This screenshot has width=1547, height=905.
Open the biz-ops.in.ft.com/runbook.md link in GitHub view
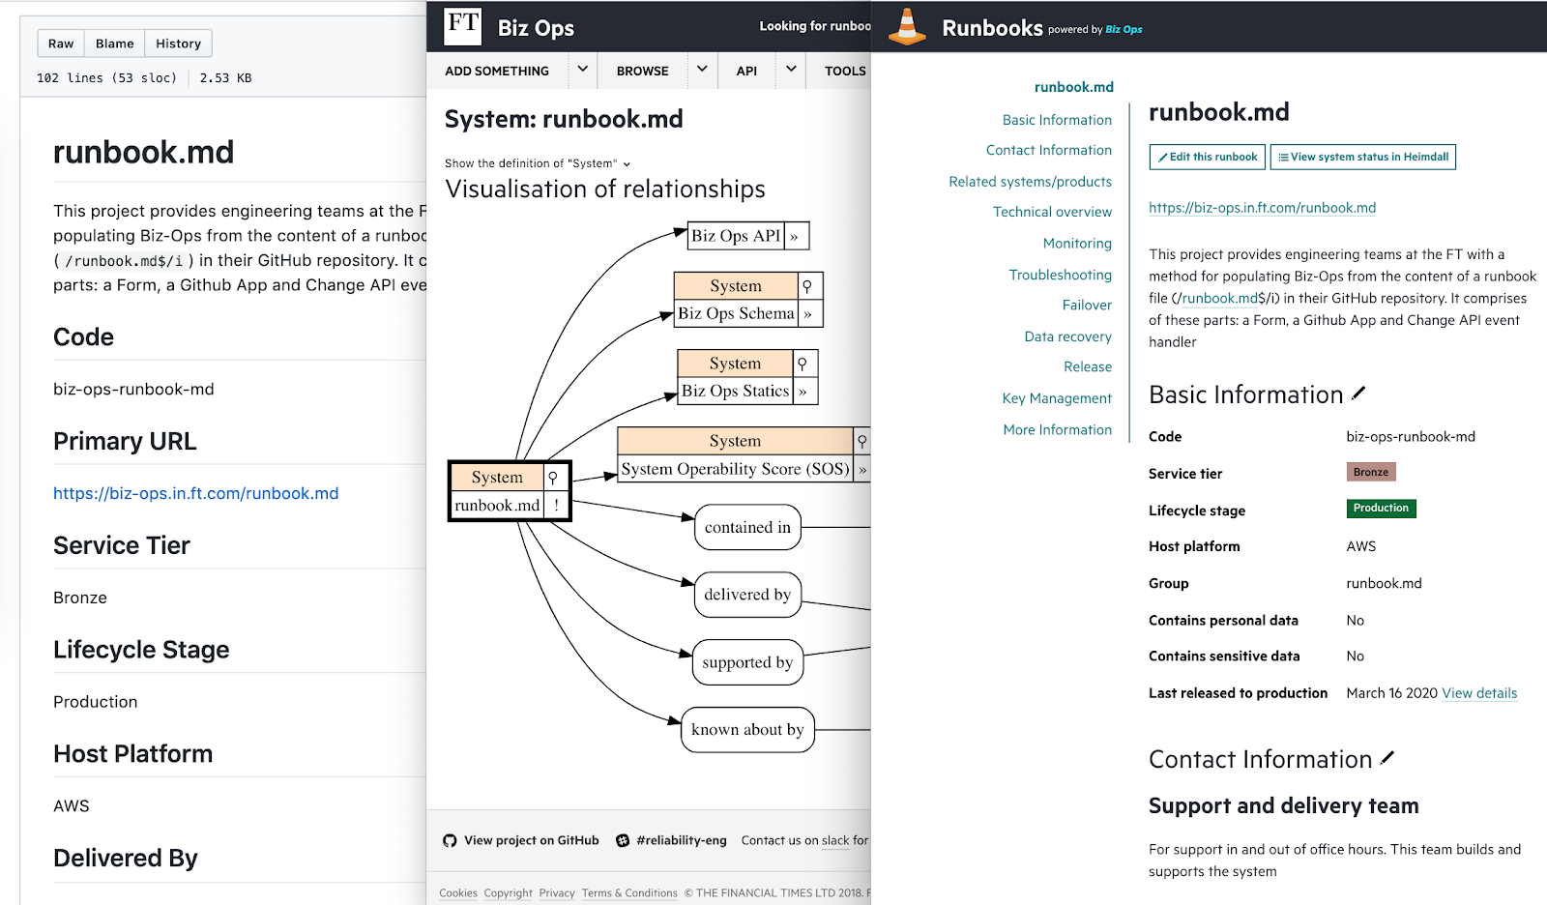[196, 493]
